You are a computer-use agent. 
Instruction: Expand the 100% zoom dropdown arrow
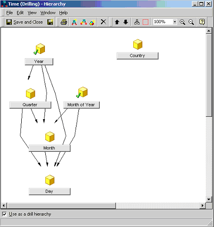[x=175, y=22]
